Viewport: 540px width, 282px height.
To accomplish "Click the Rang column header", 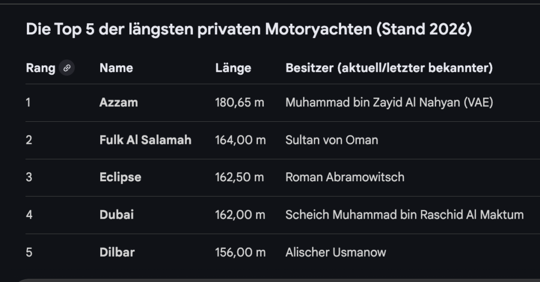I will click(40, 68).
